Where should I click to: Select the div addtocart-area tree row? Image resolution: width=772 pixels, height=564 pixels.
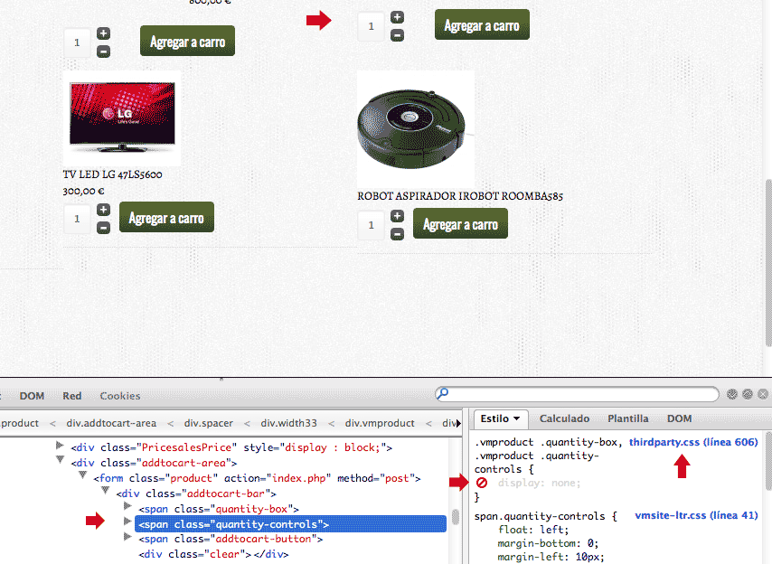click(x=154, y=463)
